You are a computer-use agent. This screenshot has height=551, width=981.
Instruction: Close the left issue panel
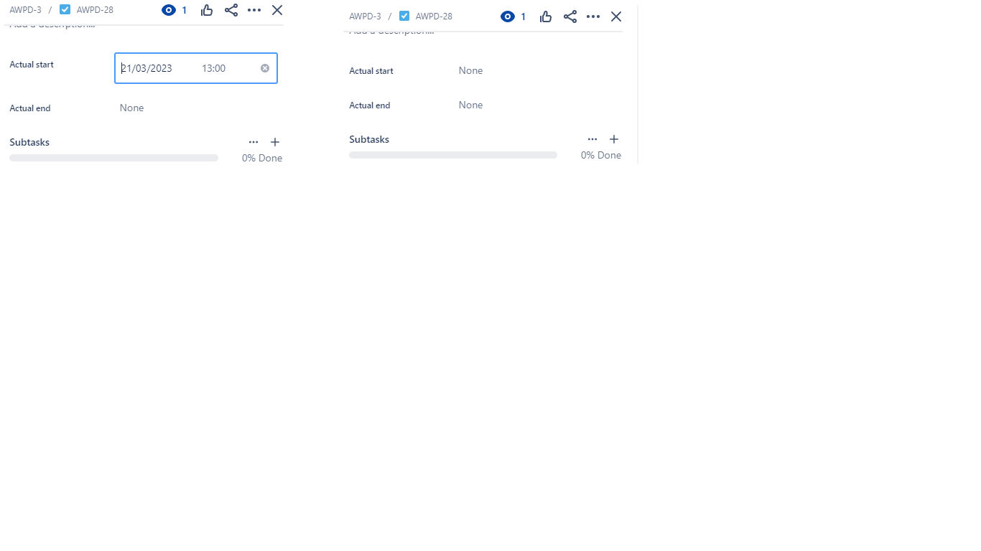coord(277,10)
